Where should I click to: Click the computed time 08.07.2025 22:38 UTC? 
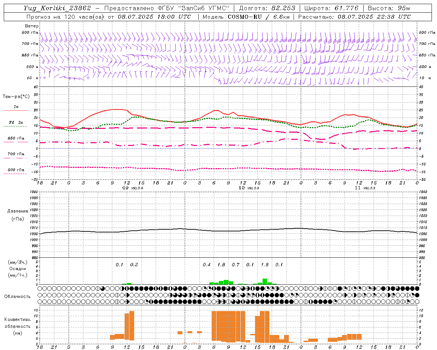point(374,17)
